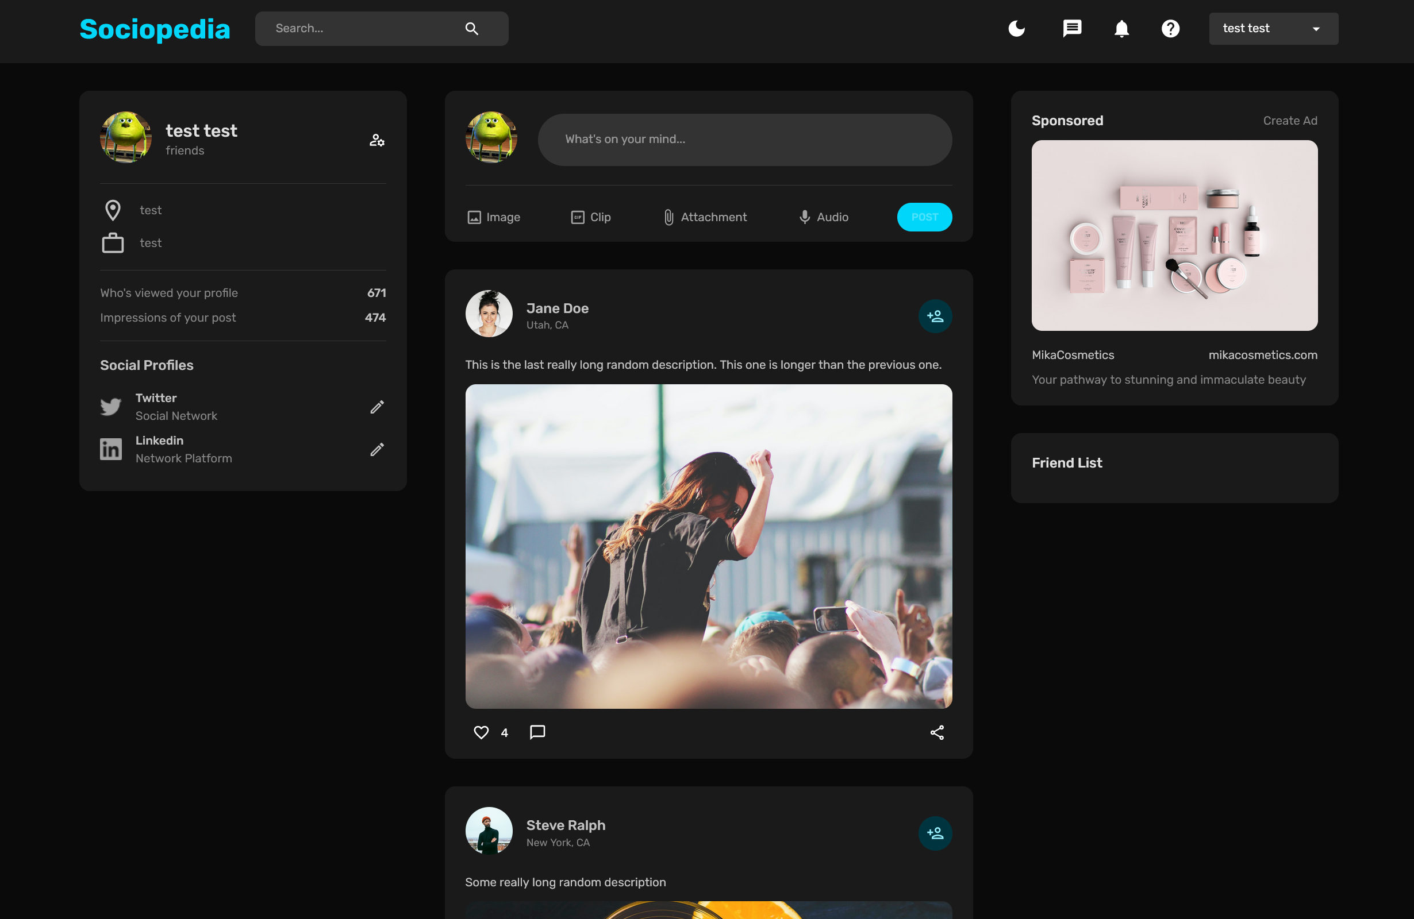Add Jane Doe as friend
Screen dimensions: 1414x919
coord(935,316)
